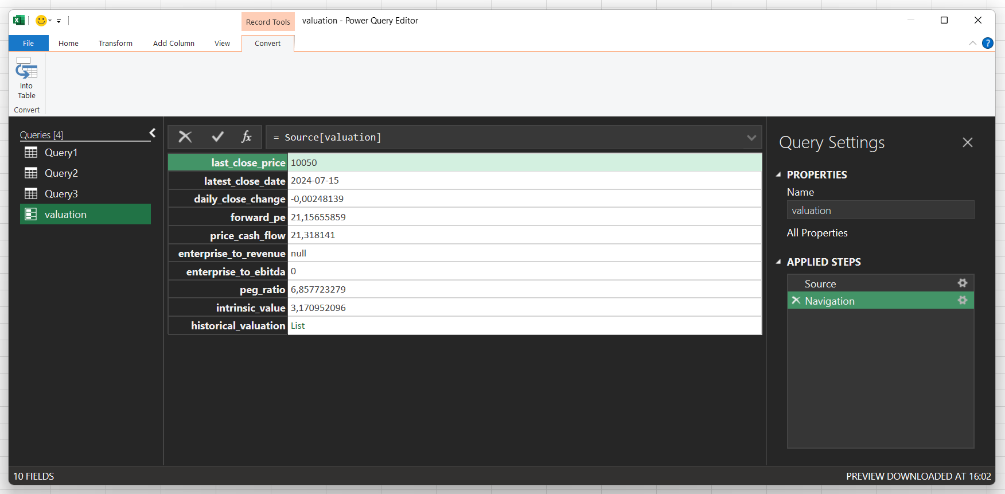
Task: Maximize the Power Query Editor window
Action: click(x=944, y=20)
